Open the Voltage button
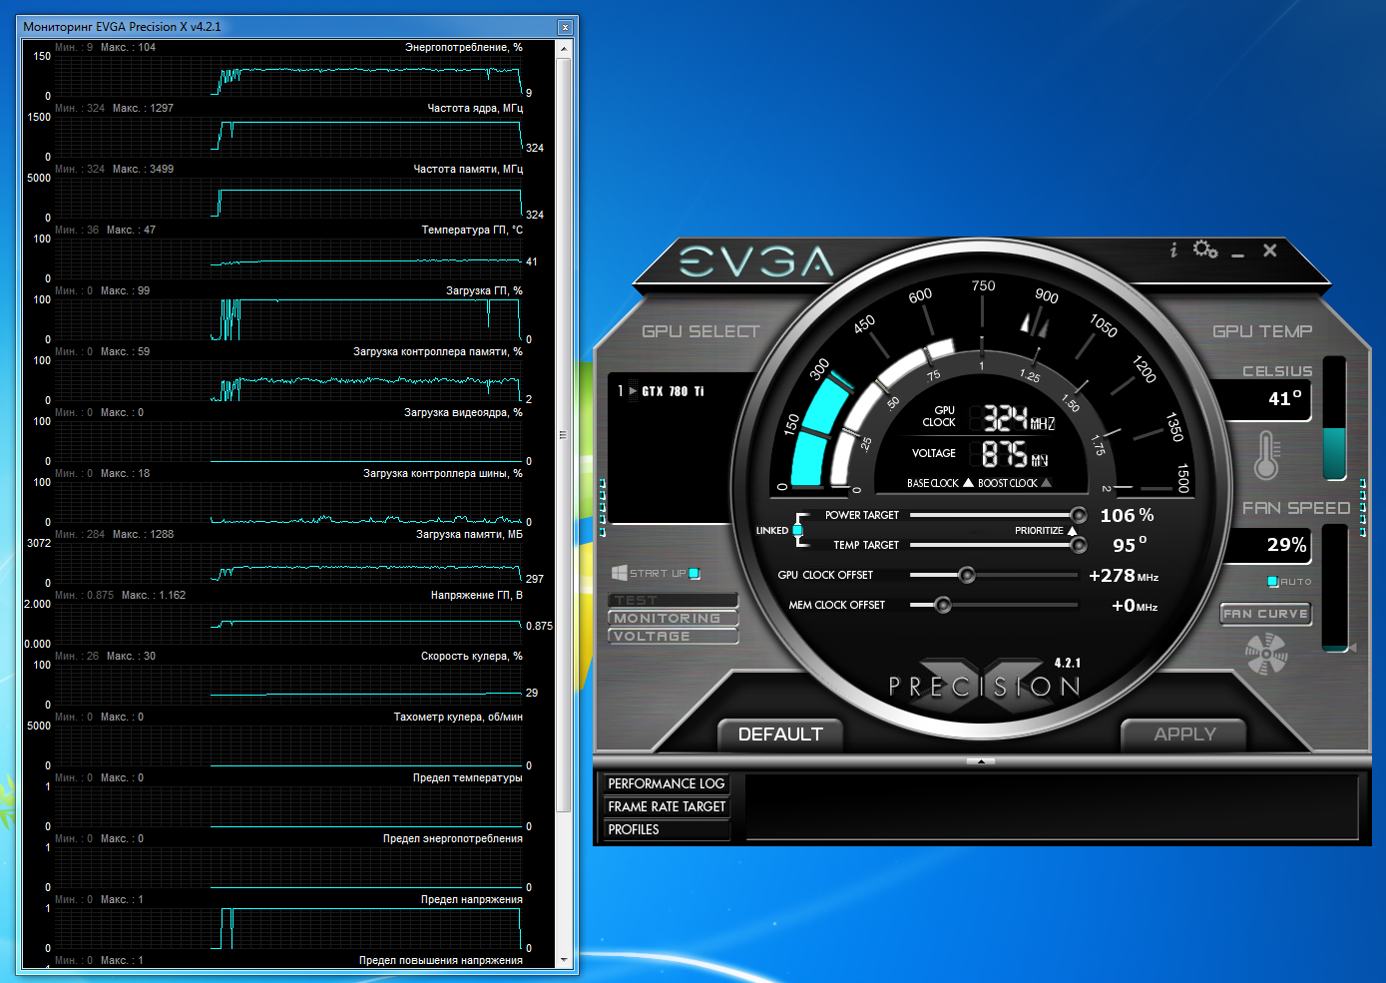Viewport: 1386px width, 983px height. pos(673,637)
